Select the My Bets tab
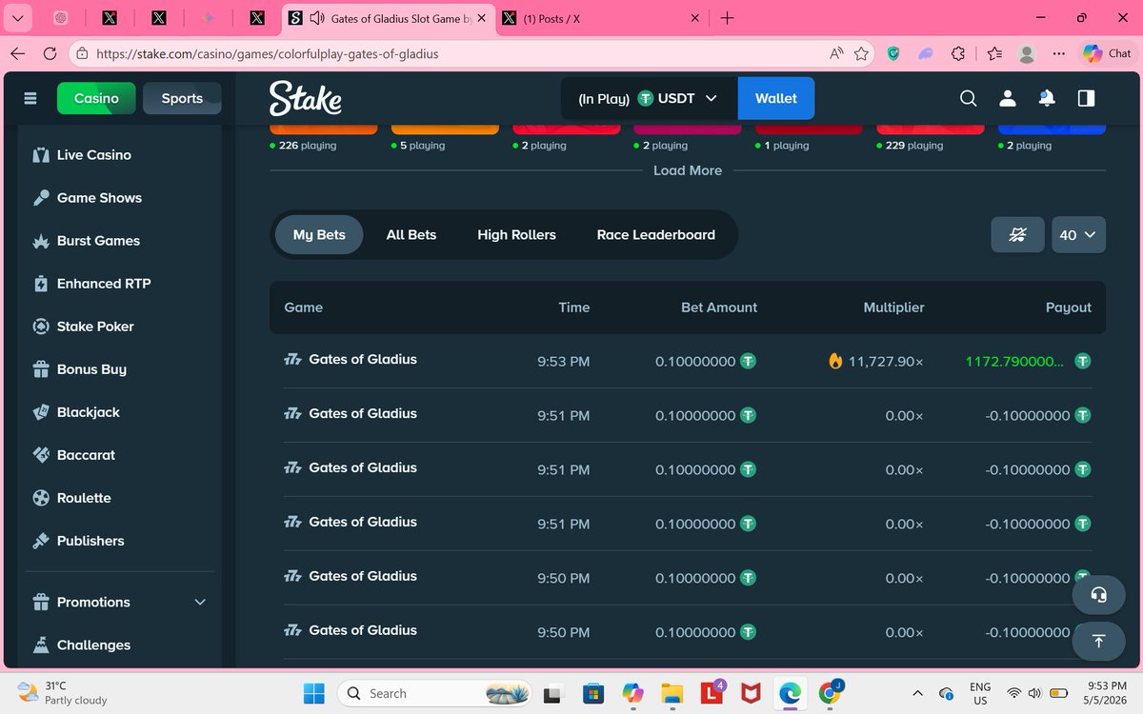Image resolution: width=1143 pixels, height=714 pixels. (x=319, y=234)
